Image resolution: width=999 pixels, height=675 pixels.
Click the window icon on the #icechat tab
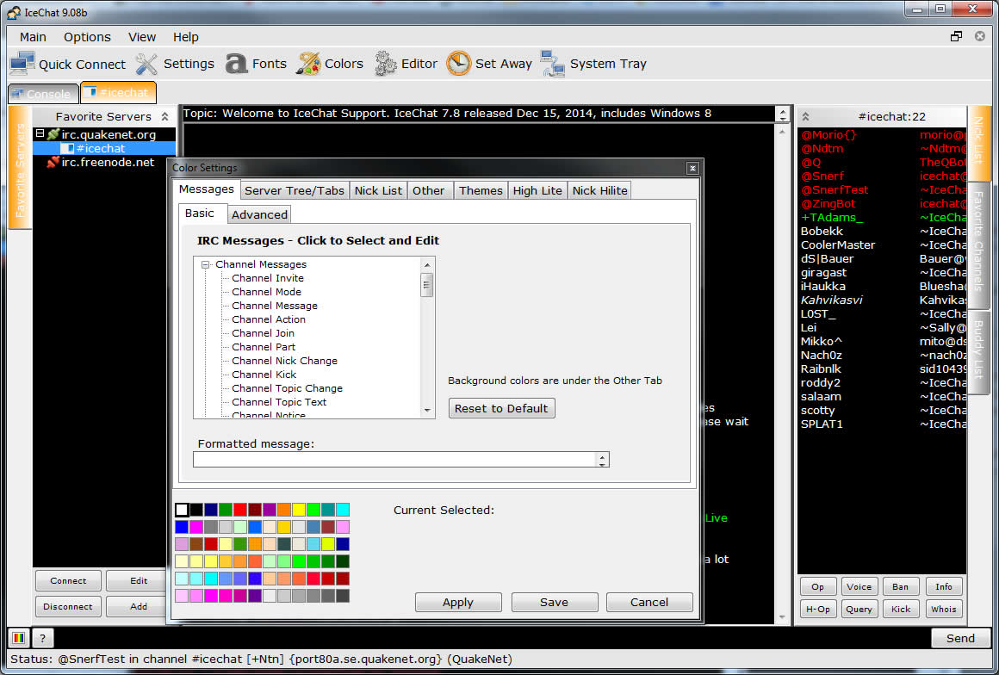pyautogui.click(x=90, y=92)
